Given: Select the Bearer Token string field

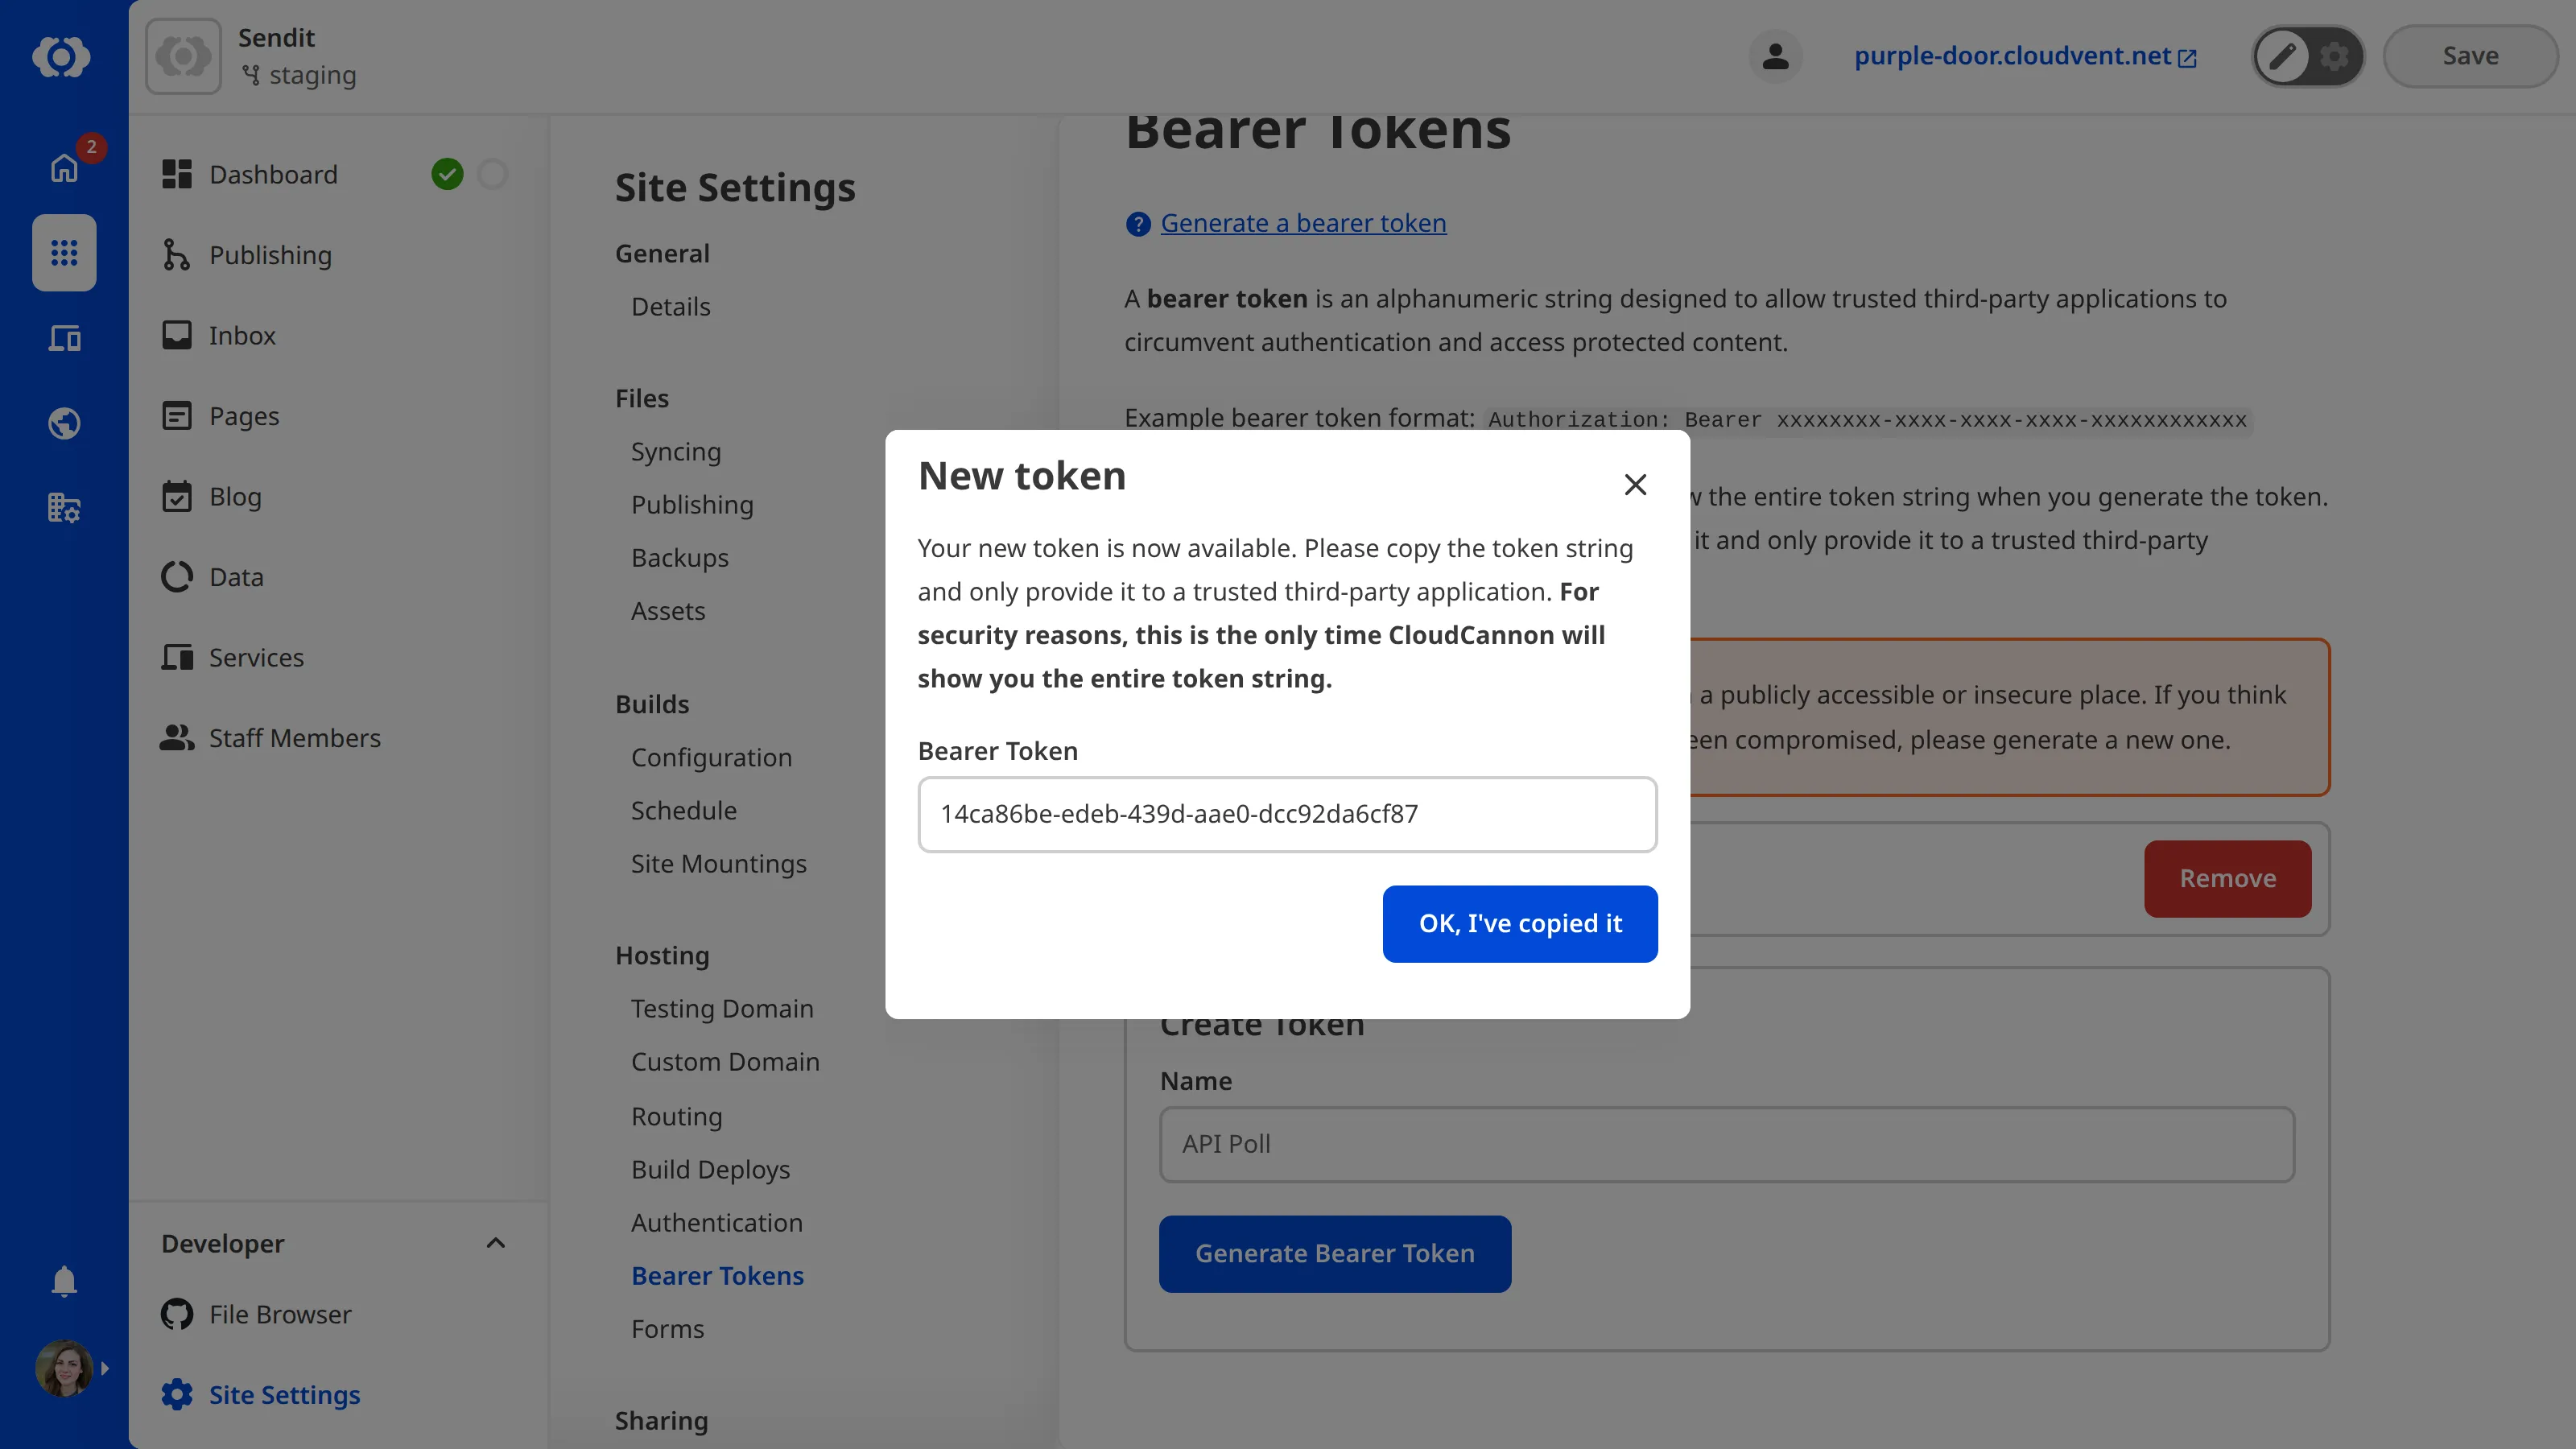Looking at the screenshot, I should click(1286, 814).
